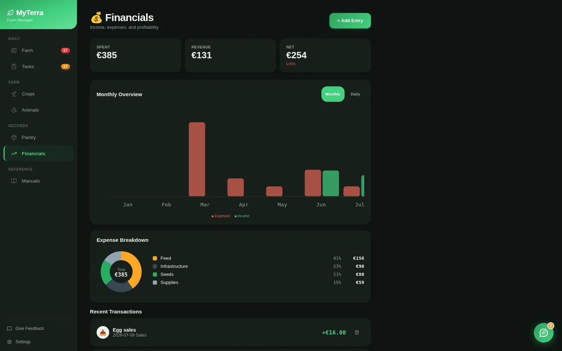The image size is (562, 351).
Task: Click the Expenses legend label
Action: [x=221, y=216]
